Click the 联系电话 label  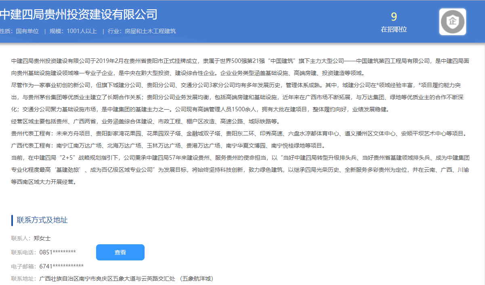pyautogui.click(x=23, y=252)
